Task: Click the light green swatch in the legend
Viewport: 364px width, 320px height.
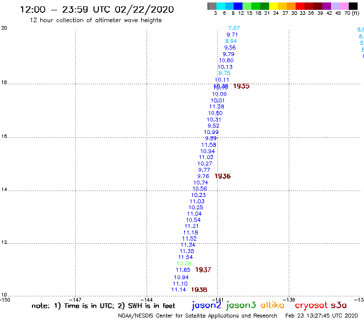Action: [247, 6]
